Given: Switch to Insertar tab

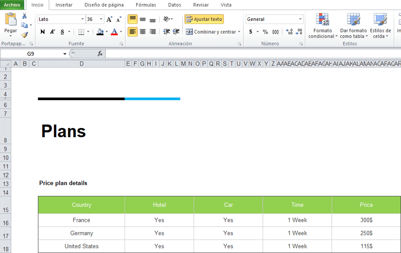Looking at the screenshot, I should tap(64, 5).
